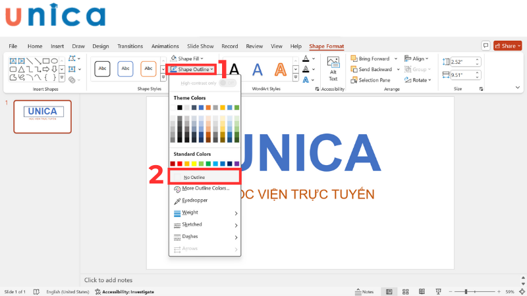Apply the orange outlined Abc shape style
This screenshot has height=296, width=527.
click(x=148, y=69)
